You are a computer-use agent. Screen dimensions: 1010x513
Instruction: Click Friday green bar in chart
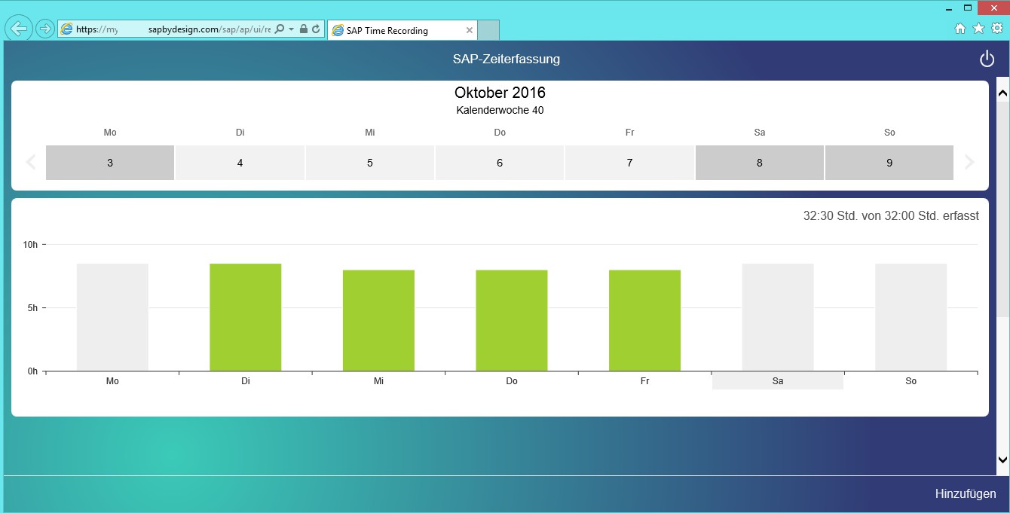coord(644,320)
